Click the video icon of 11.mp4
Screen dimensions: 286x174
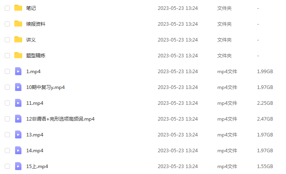[18, 103]
